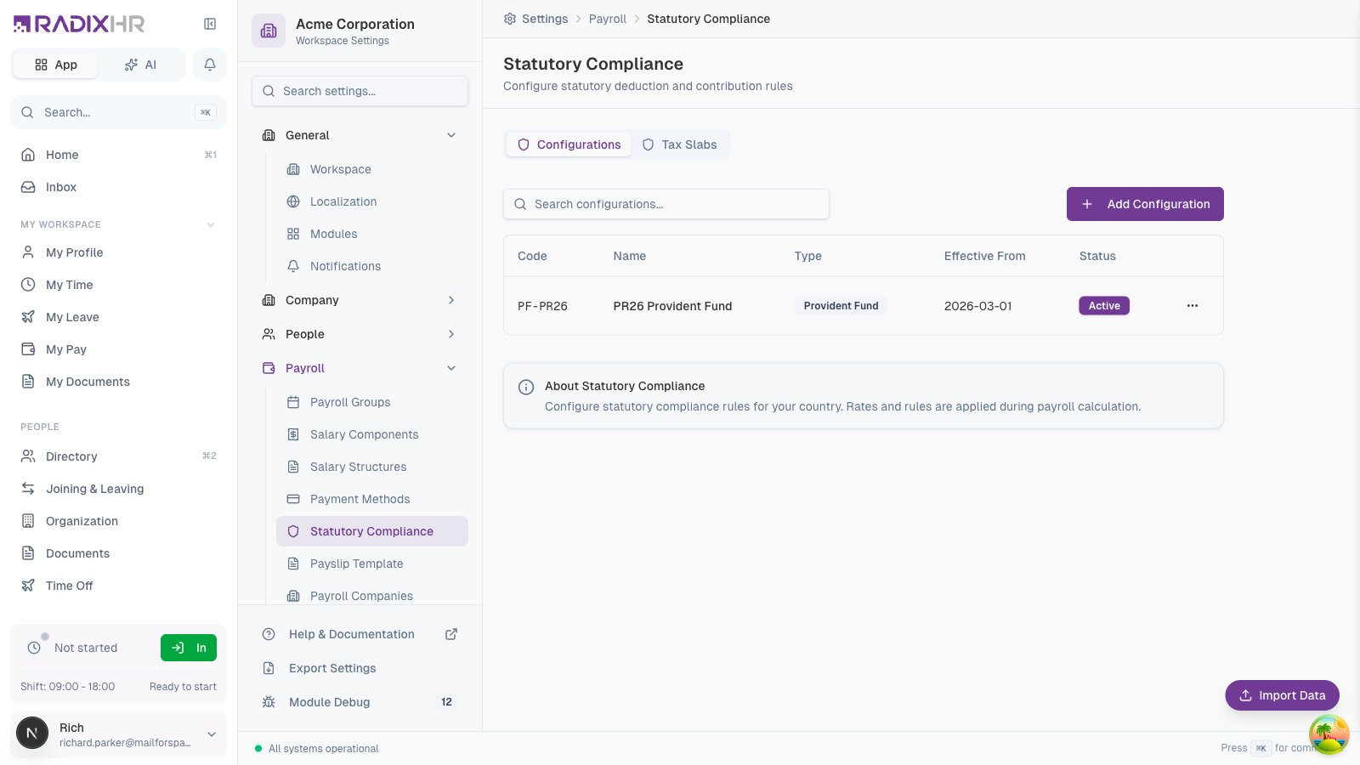1360x765 pixels.
Task: Open row actions menu for PF-PR26
Action: pyautogui.click(x=1193, y=306)
